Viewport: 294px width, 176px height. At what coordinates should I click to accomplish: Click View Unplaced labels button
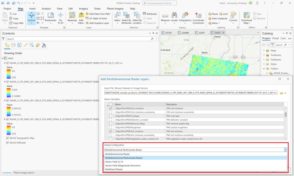pyautogui.click(x=218, y=18)
